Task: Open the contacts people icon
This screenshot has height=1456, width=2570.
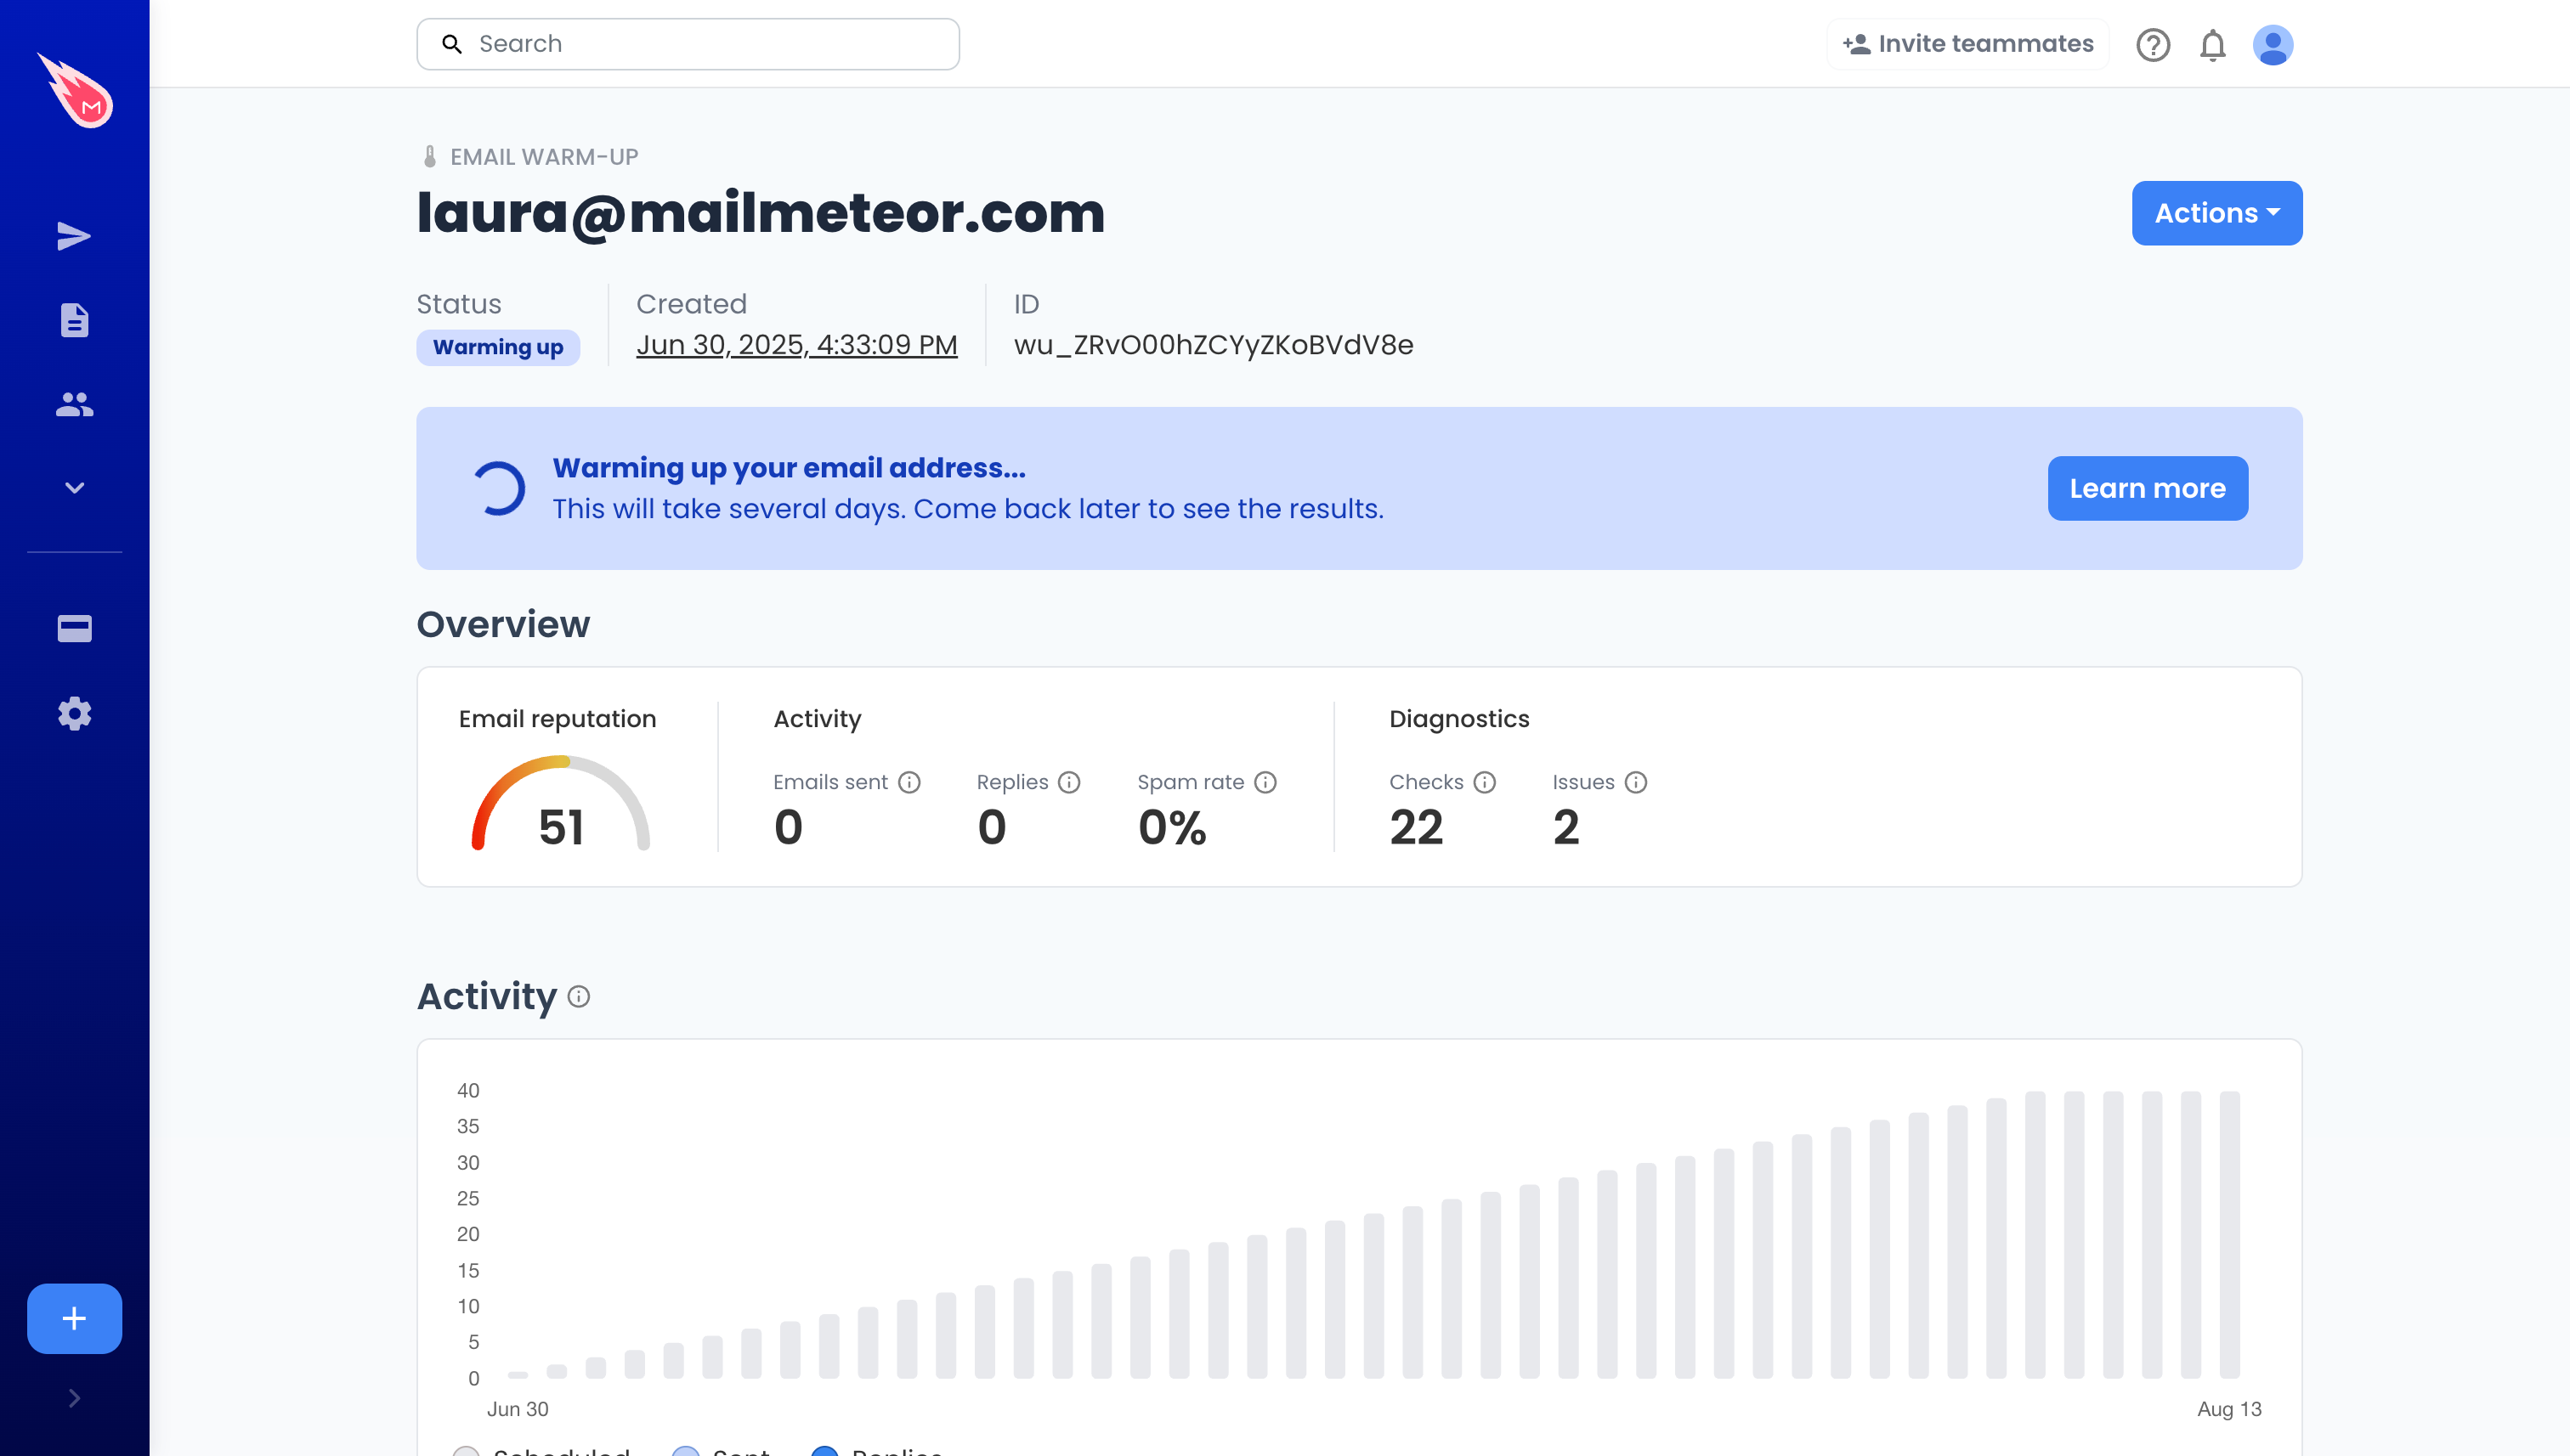Action: (74, 404)
